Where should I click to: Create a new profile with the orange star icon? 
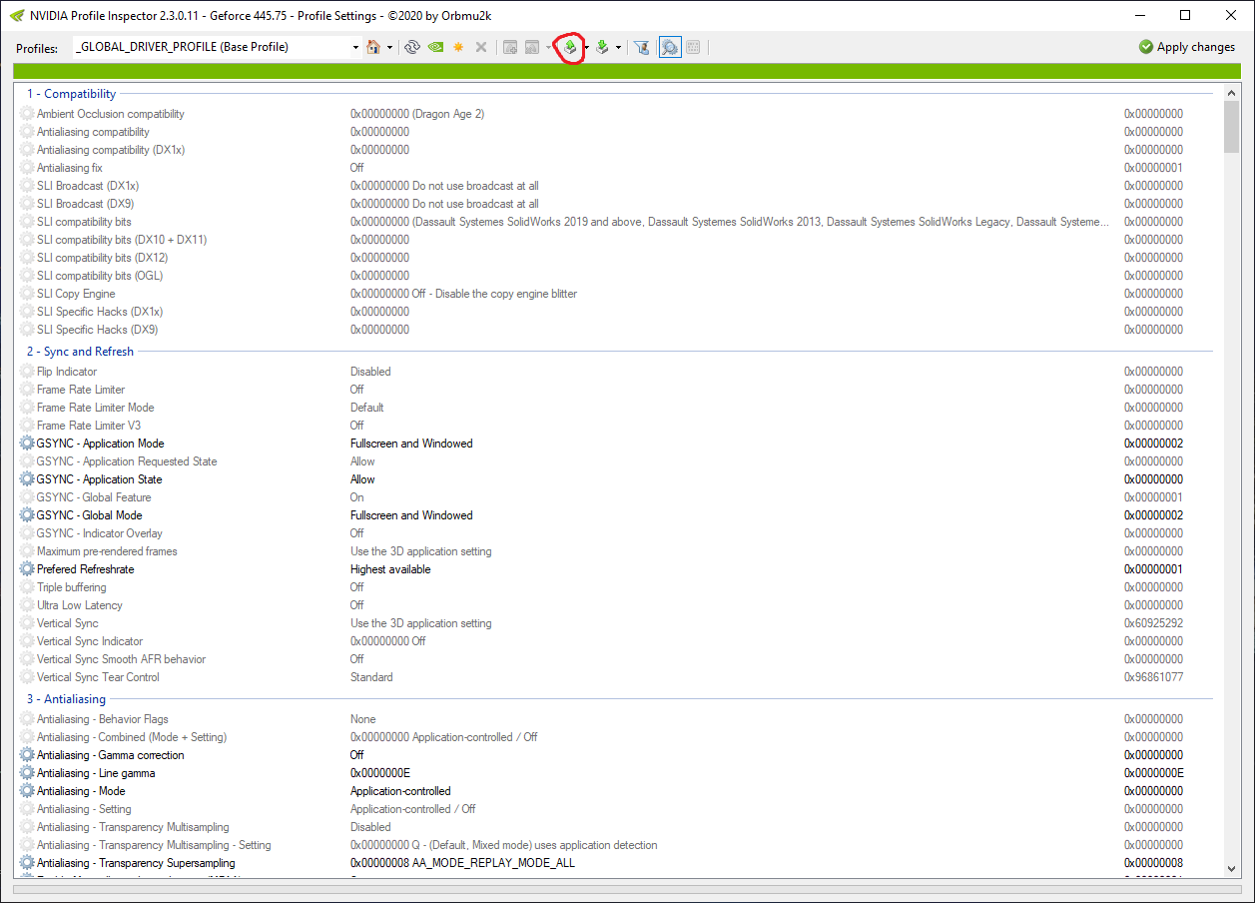click(458, 47)
